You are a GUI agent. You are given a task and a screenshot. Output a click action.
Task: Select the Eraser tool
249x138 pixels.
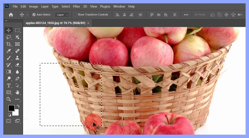coord(17,65)
